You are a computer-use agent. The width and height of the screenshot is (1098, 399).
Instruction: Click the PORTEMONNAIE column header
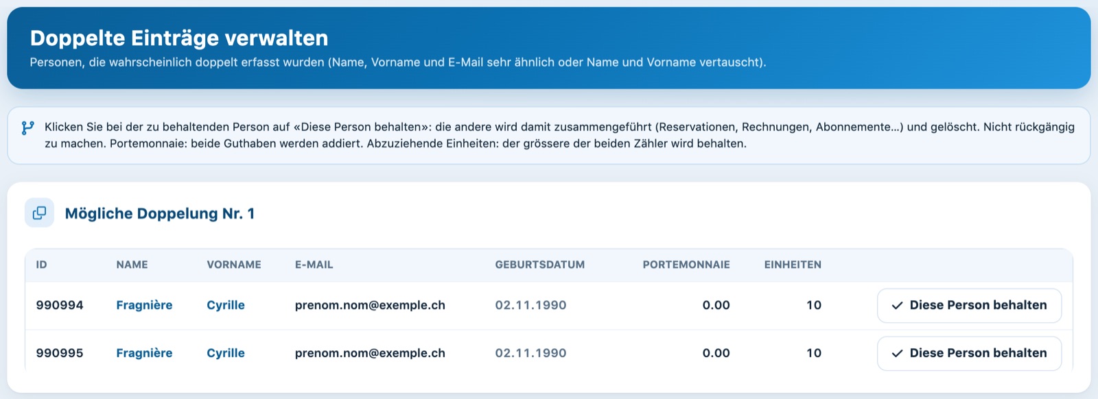coord(686,265)
